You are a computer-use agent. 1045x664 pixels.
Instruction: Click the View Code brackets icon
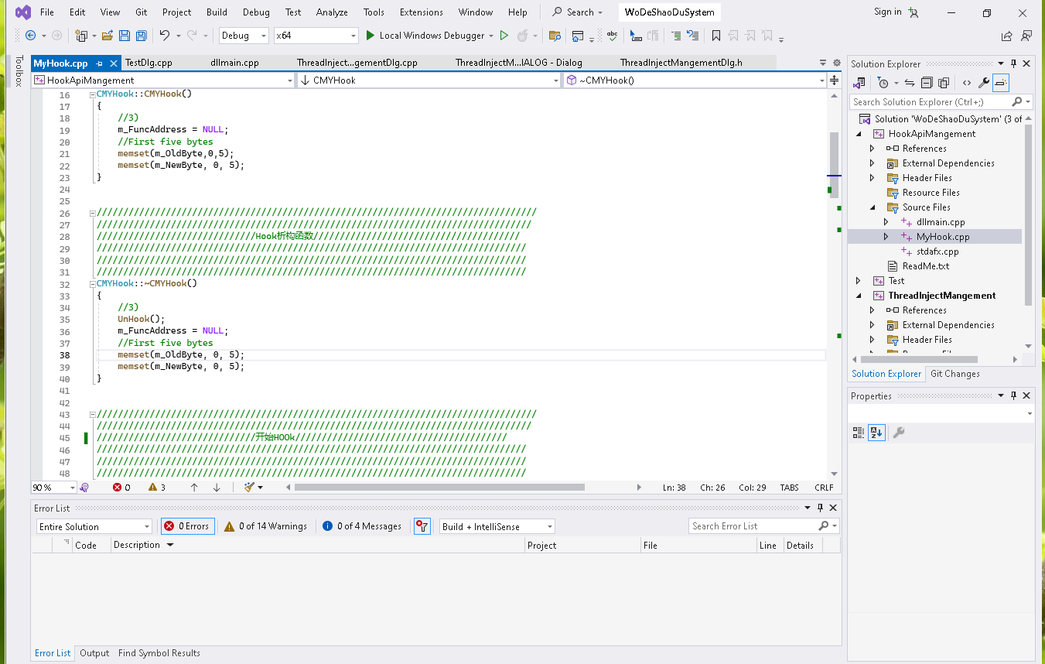point(967,83)
